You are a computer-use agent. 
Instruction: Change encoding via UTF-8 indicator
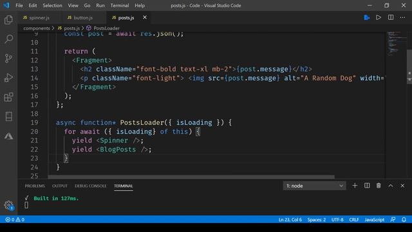click(337, 219)
